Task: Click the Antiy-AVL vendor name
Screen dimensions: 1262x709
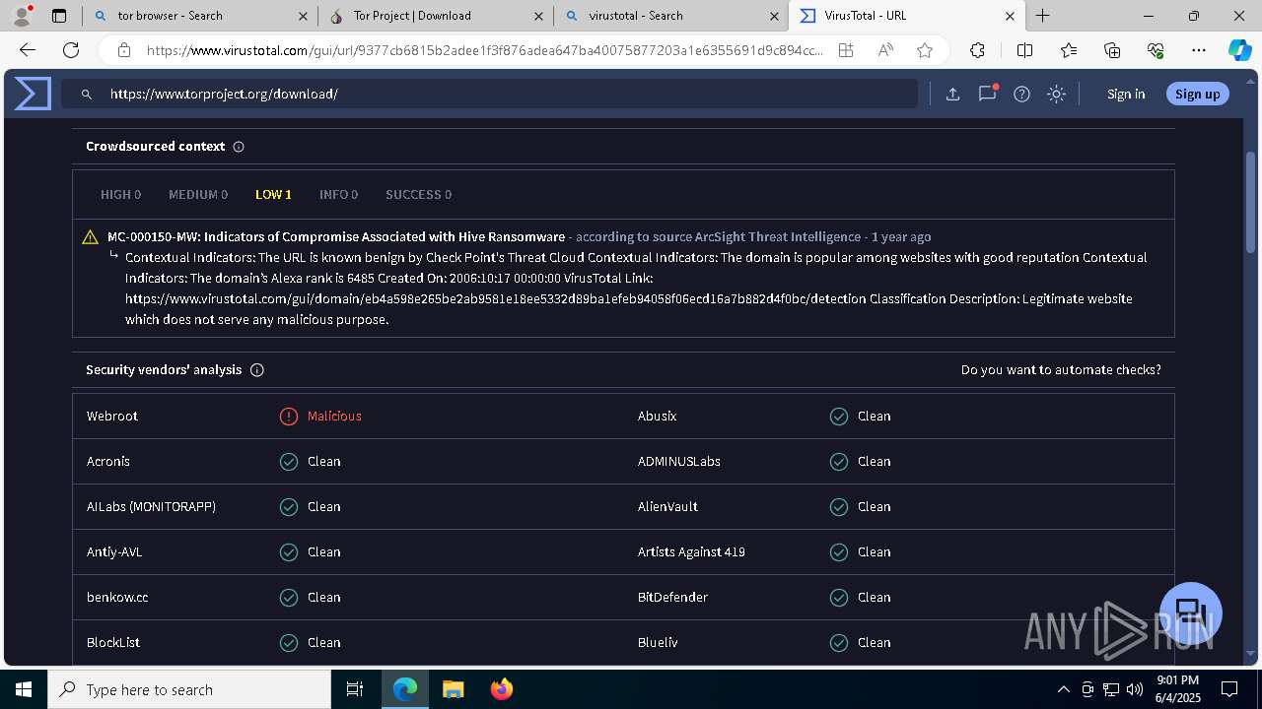Action: tap(114, 552)
